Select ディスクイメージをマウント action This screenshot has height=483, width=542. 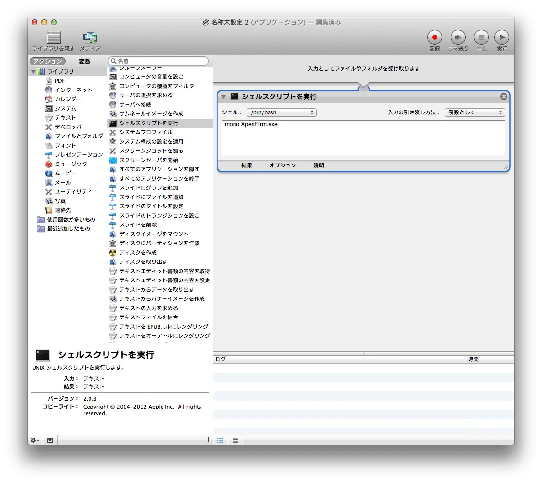tap(153, 234)
